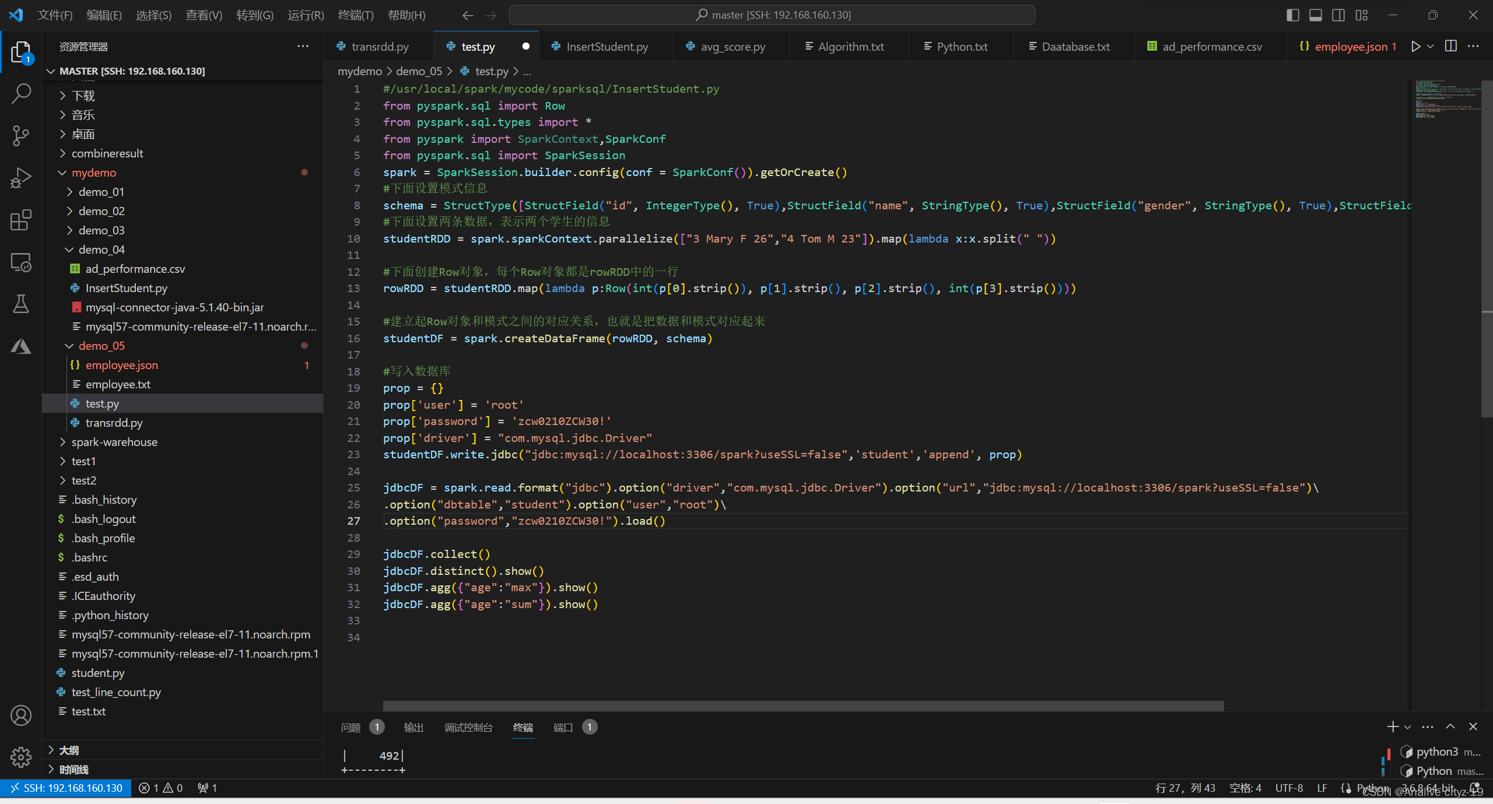Screen dimensions: 1493x804
Task: Go back in navigation history
Action: pos(468,15)
